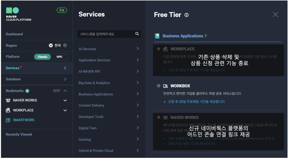Open the WORKBOX service link
289x159 pixels.
[180, 86]
